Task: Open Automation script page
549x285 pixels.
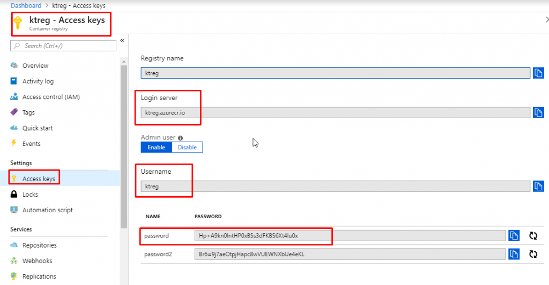Action: coord(48,210)
